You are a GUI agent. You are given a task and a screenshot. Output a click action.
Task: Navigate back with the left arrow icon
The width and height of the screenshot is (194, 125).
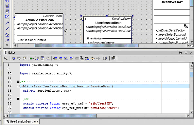93,58
